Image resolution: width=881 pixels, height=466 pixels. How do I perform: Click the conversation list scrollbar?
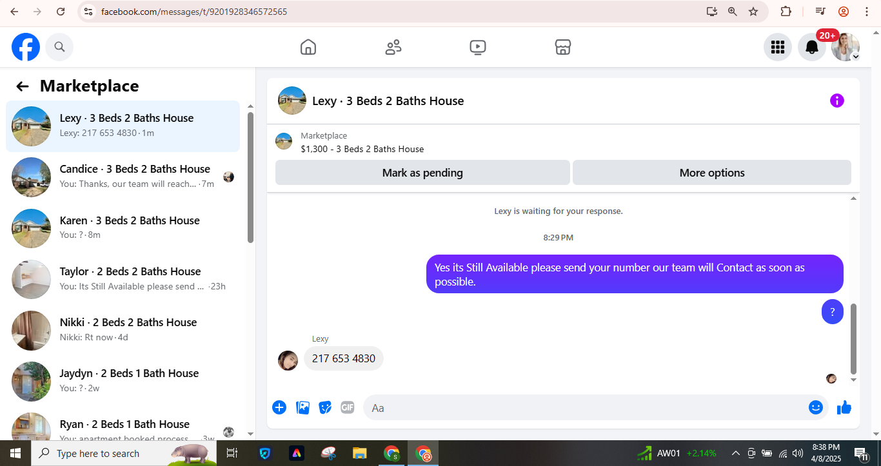point(250,177)
